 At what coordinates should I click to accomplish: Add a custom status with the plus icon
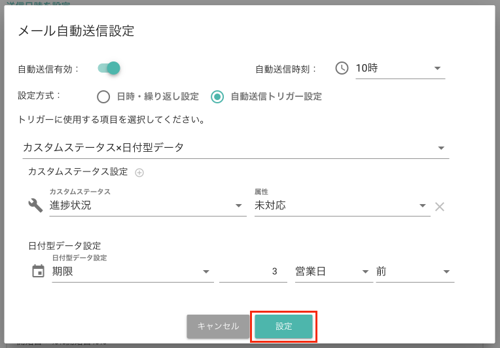coord(139,173)
